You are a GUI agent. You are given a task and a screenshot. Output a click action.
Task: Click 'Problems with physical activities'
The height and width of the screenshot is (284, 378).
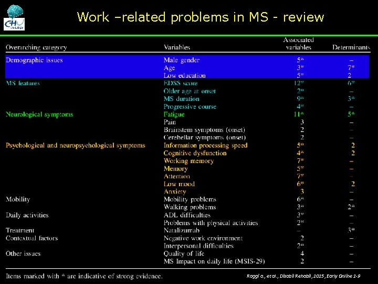click(211, 222)
